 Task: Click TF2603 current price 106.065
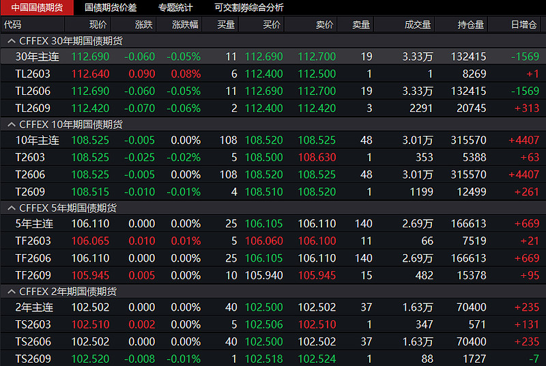[90, 241]
